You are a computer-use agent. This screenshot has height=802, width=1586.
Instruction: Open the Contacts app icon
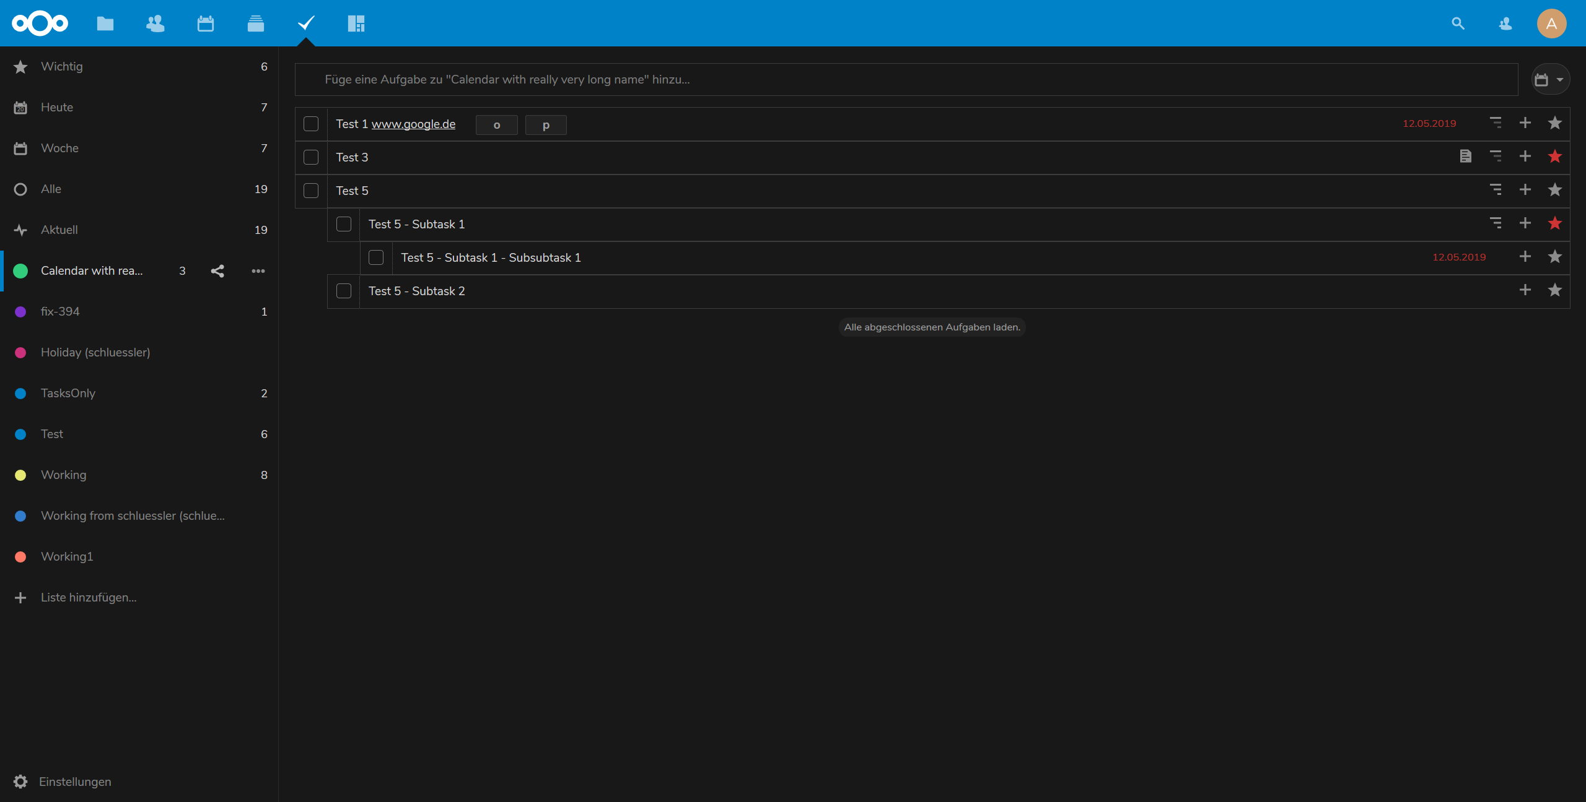tap(155, 24)
